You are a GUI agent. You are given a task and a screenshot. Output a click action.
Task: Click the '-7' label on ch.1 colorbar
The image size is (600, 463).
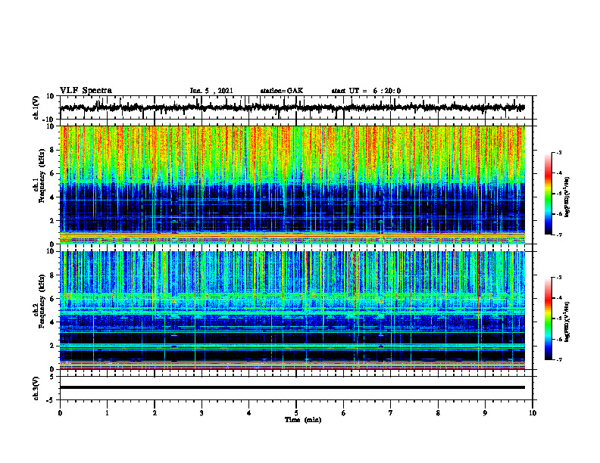click(x=559, y=235)
